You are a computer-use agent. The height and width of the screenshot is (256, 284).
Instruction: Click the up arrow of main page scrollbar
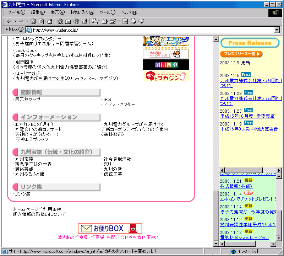[216, 39]
